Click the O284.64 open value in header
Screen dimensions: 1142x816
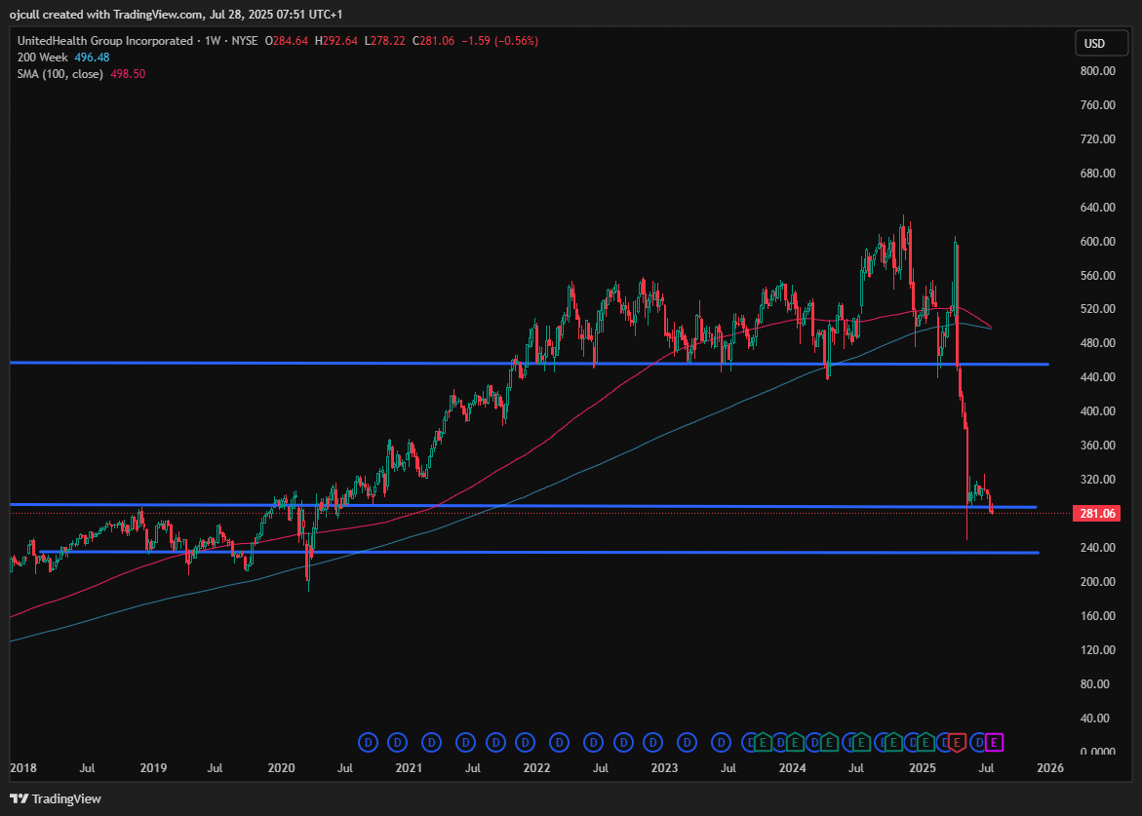click(x=286, y=41)
